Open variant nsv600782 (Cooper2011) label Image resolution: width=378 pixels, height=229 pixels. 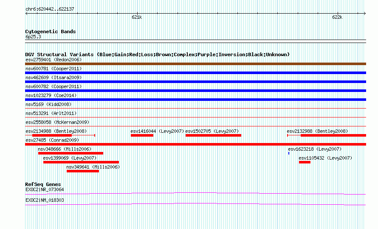tap(54, 86)
